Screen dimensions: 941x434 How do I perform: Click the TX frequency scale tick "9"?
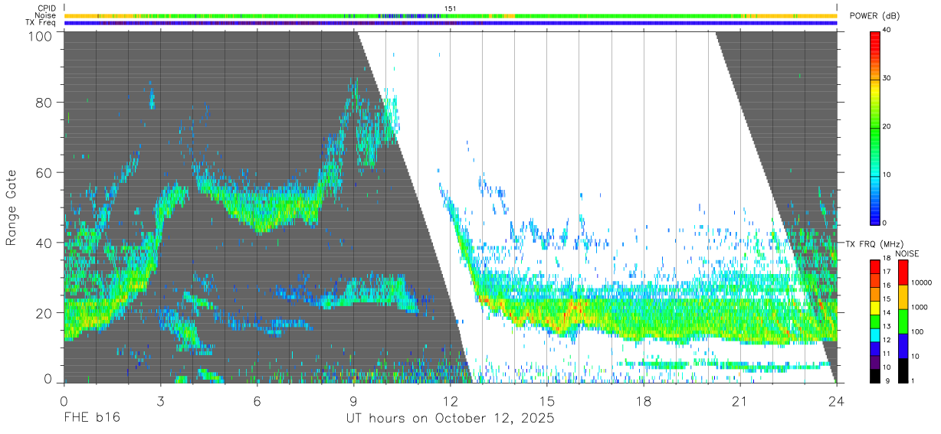tap(888, 381)
